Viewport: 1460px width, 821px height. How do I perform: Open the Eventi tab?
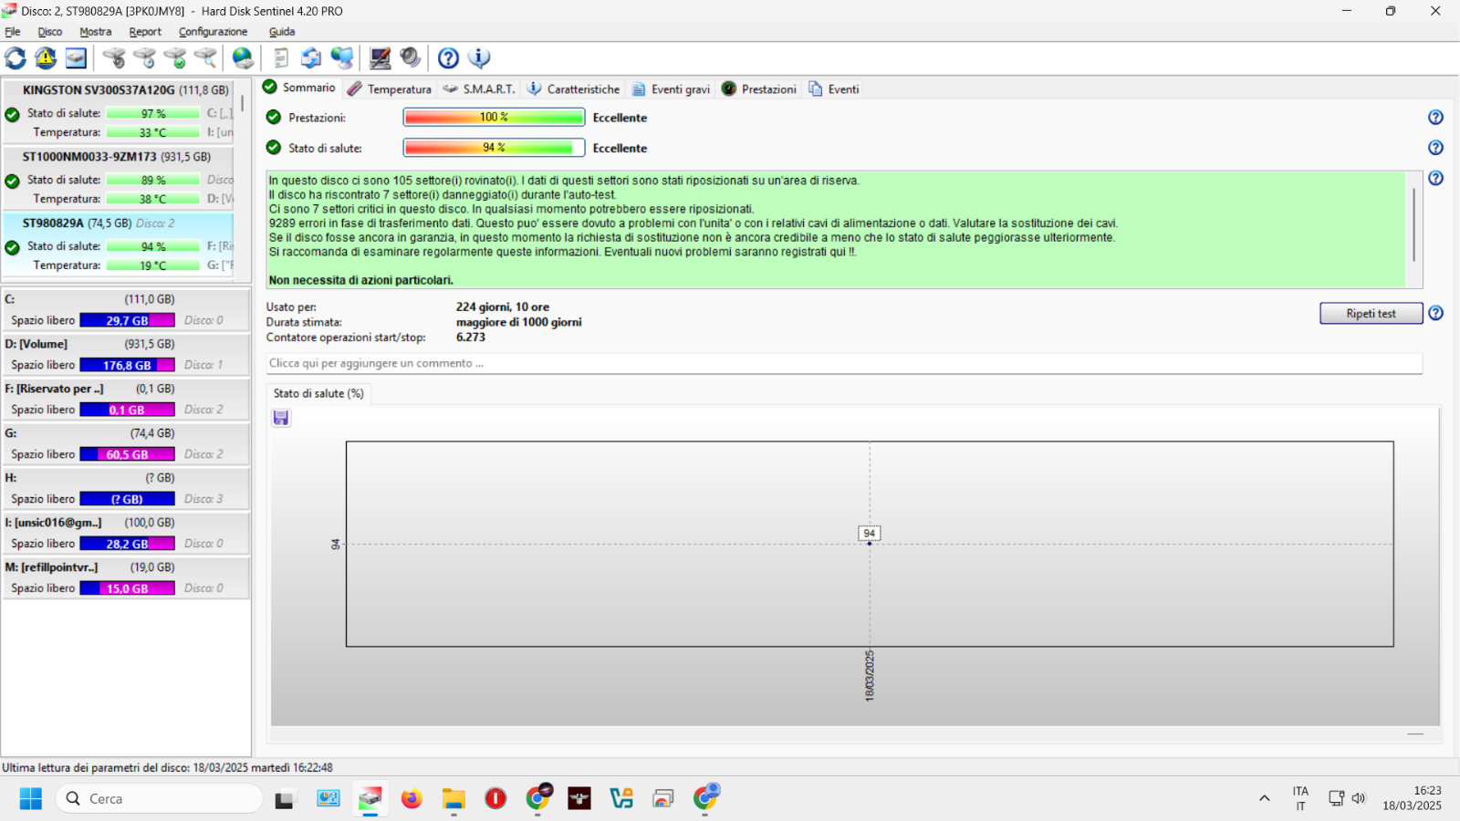pos(834,89)
